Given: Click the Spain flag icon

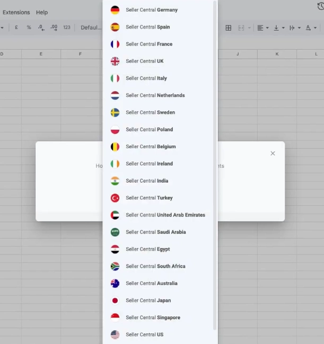Looking at the screenshot, I should click(x=115, y=27).
